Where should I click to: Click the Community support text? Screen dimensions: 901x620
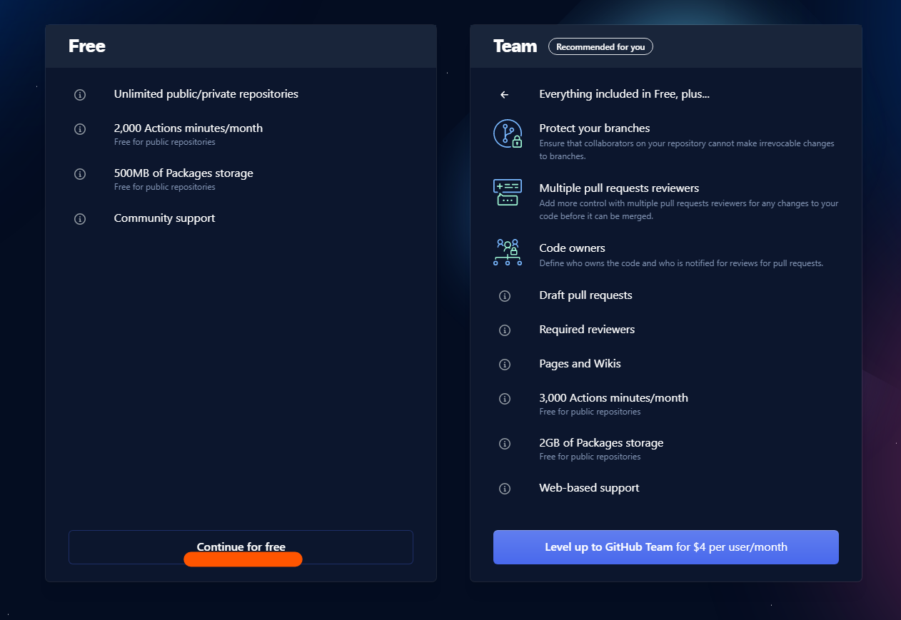click(x=164, y=218)
